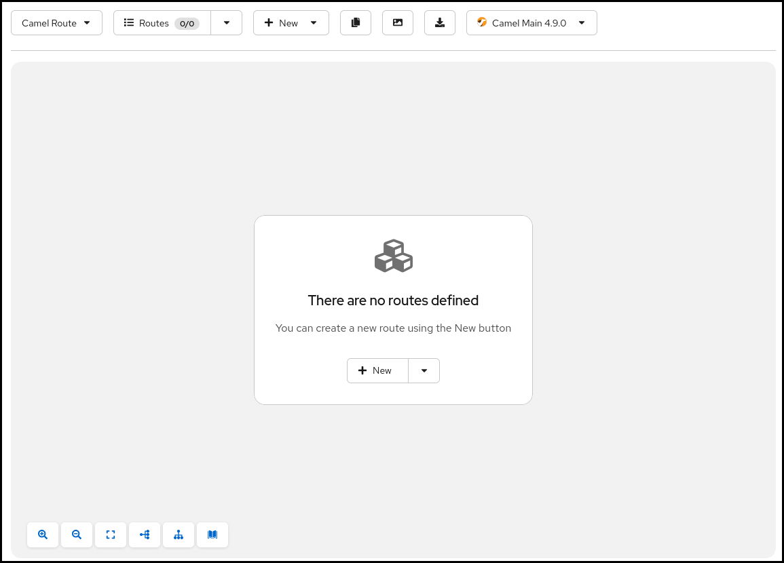Zoom out of the canvas
Screen dimensions: 784x563
tap(77, 535)
